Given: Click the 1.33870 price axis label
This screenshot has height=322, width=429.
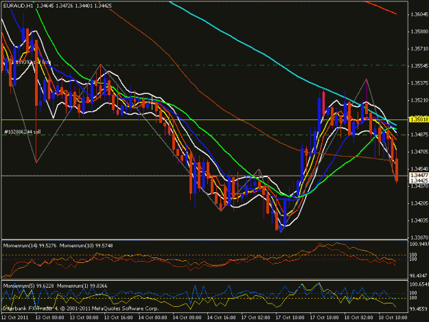Looking at the screenshot, I should click(419, 238).
